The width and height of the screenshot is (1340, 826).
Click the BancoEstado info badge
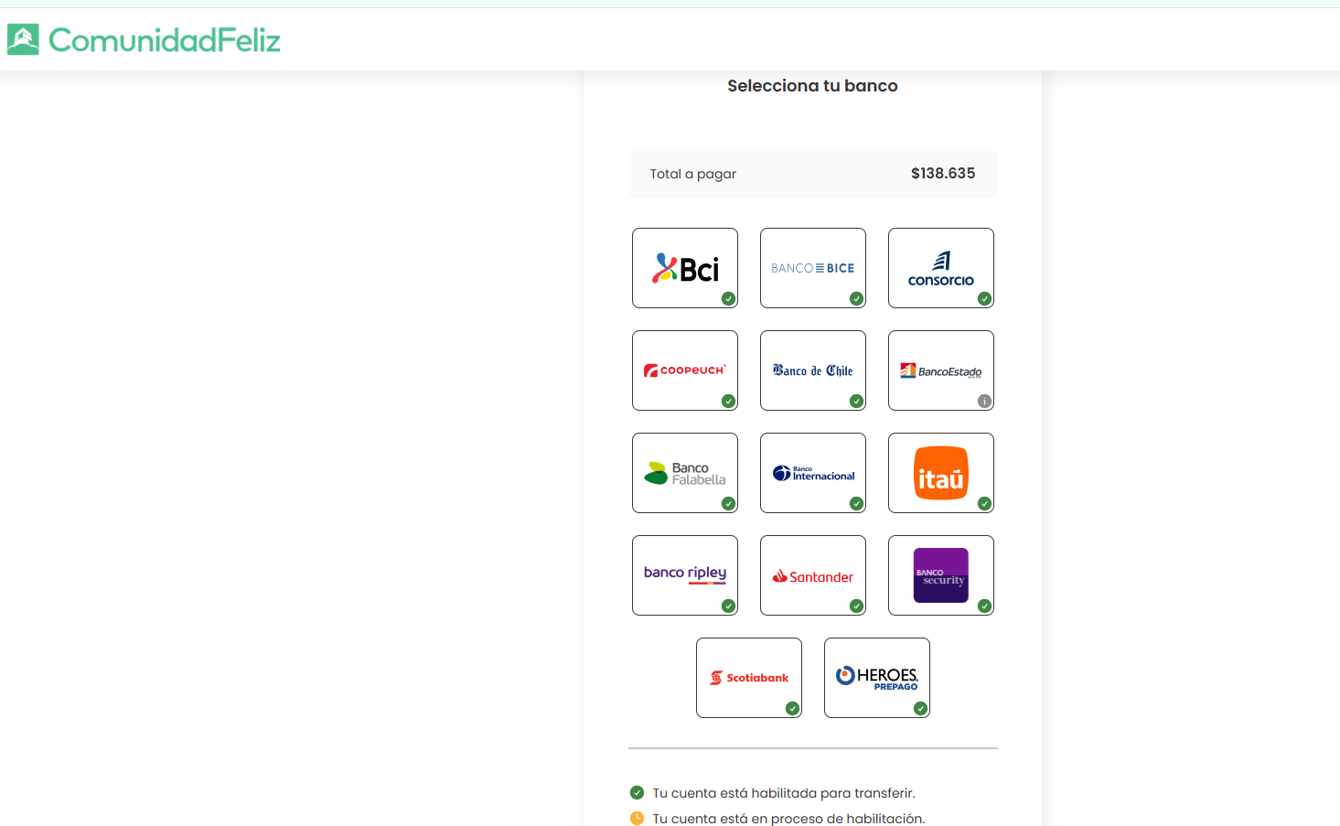click(984, 401)
